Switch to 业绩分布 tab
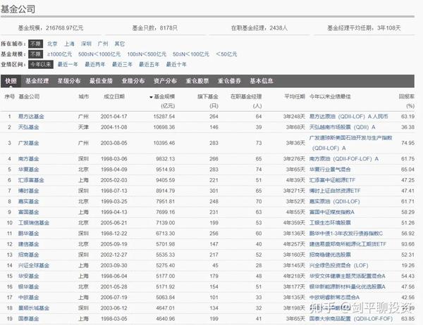The image size is (423, 325). click(133, 81)
